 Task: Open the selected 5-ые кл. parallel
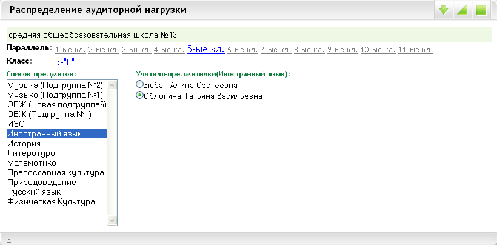206,49
